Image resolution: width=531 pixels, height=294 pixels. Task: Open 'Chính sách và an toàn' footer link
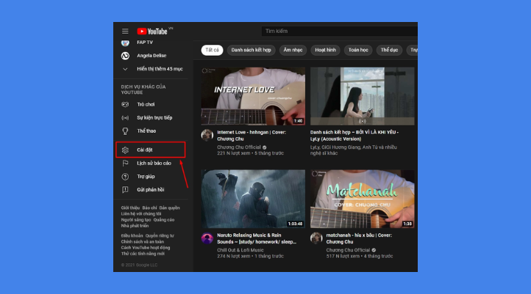click(x=143, y=242)
